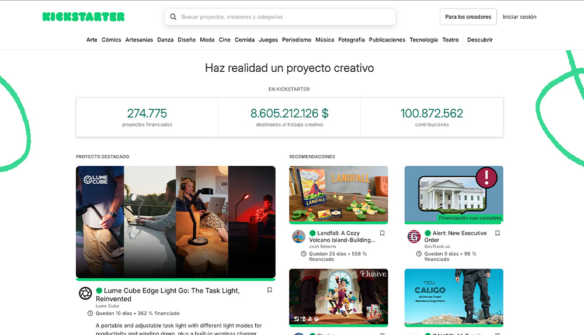
Task: Click the GovTrack.us avatar icon
Action: 414,236
